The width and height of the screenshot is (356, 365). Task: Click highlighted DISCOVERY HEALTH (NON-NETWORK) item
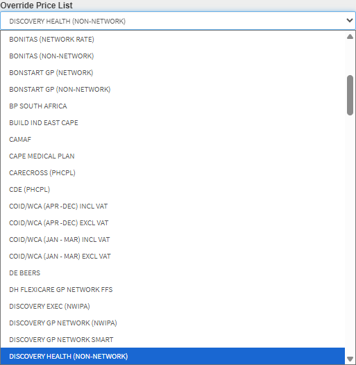(x=173, y=357)
